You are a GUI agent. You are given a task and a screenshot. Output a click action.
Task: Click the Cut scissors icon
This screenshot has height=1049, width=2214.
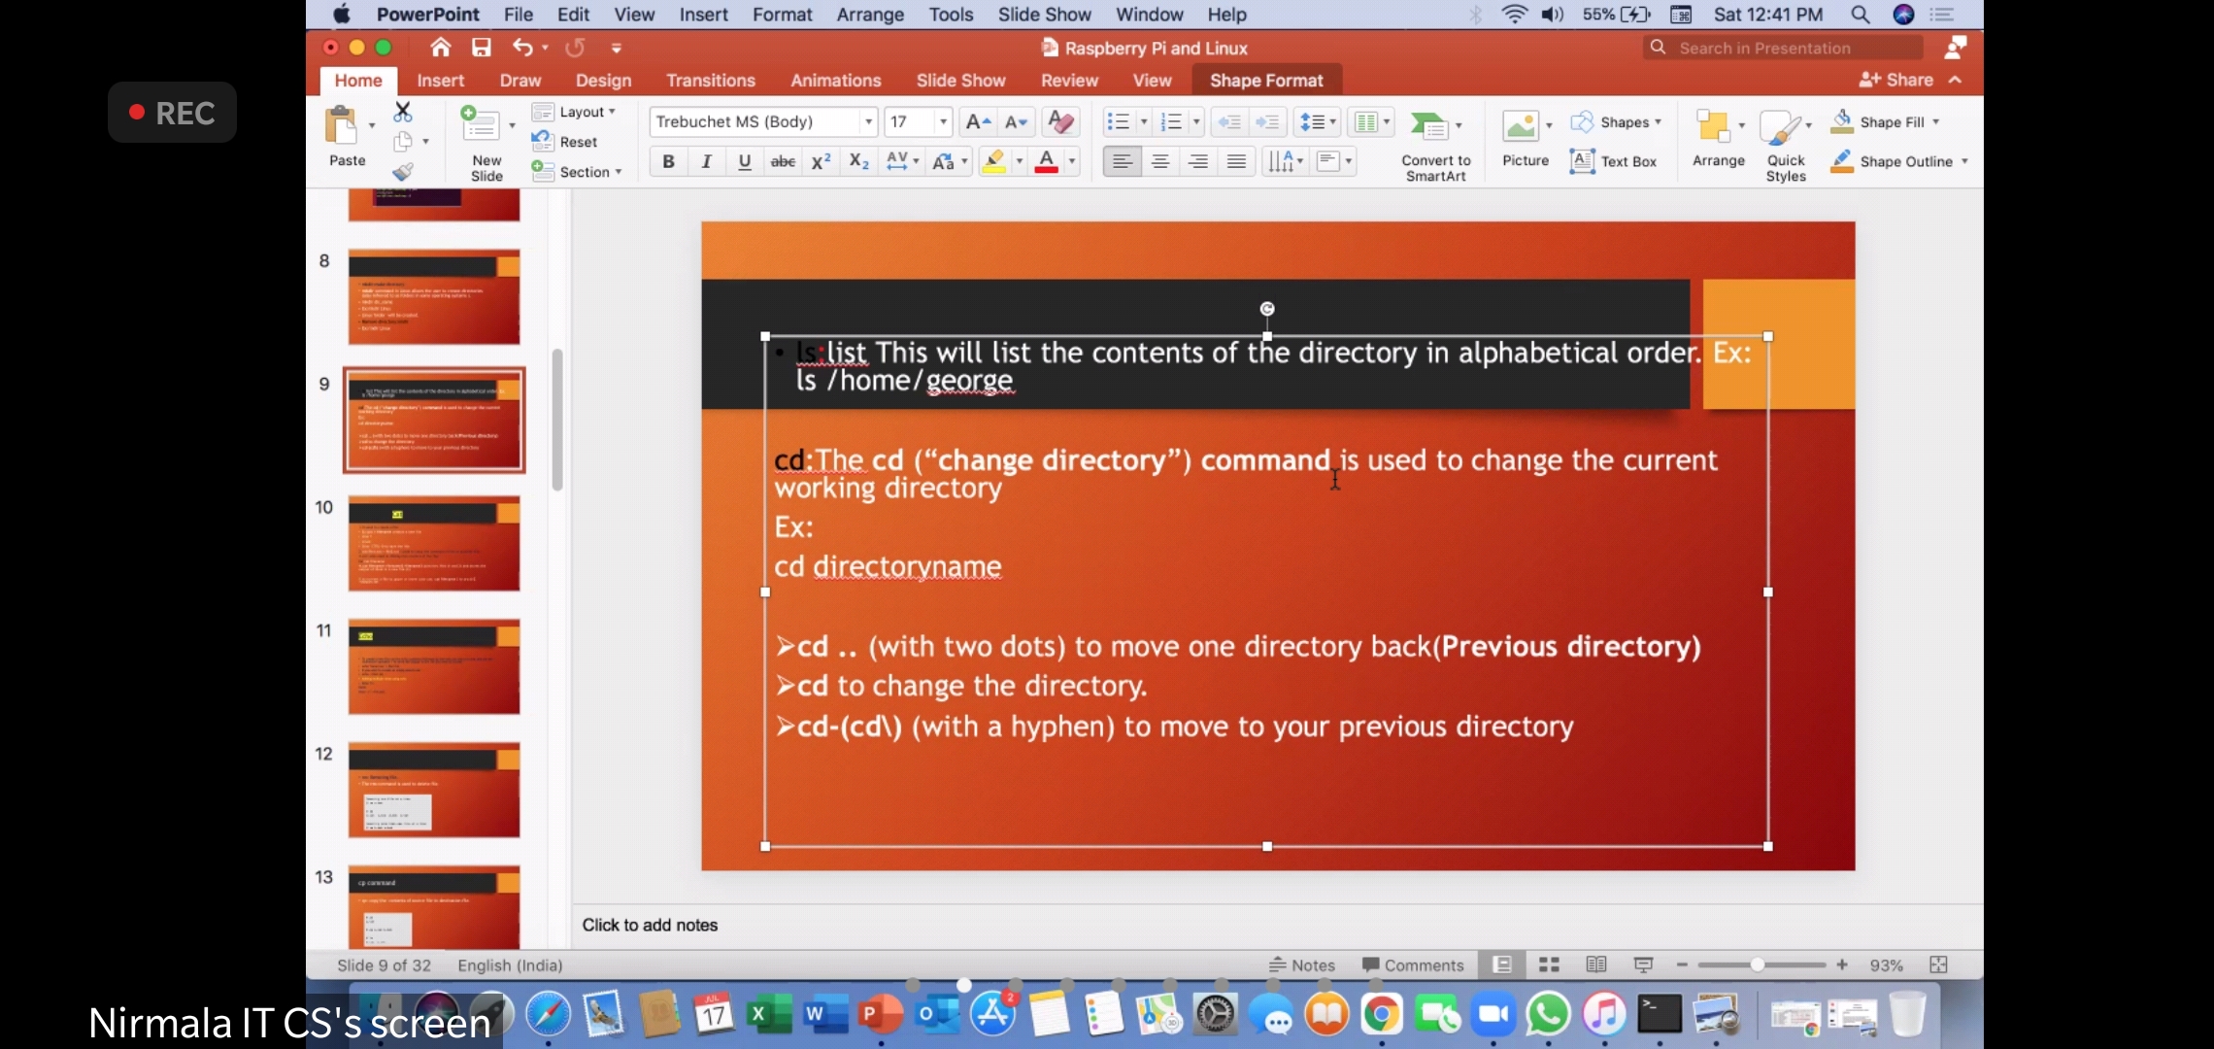coord(403,113)
